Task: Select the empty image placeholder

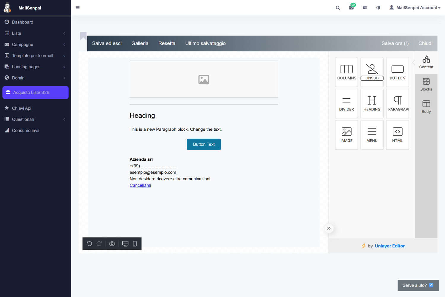Action: pyautogui.click(x=204, y=79)
